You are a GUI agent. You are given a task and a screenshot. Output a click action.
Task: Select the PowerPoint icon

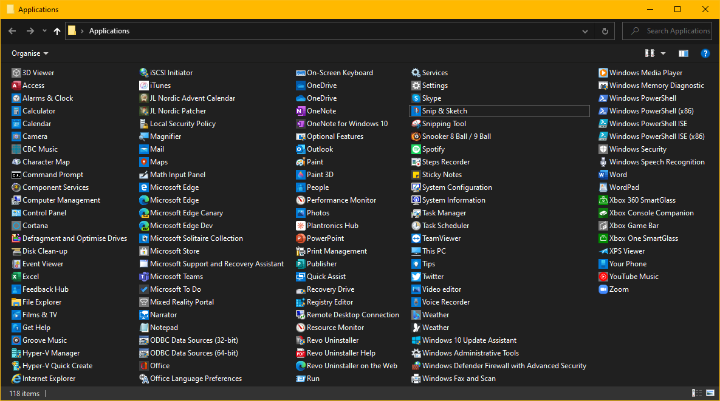pos(300,238)
